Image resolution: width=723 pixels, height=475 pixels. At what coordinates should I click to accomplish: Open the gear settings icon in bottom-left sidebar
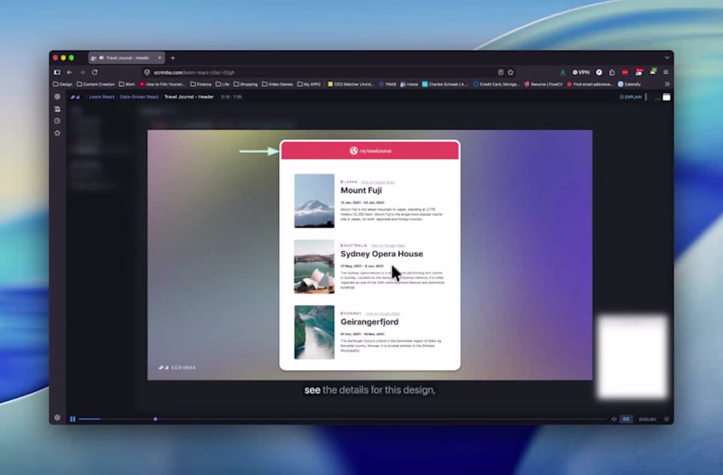pos(57,417)
